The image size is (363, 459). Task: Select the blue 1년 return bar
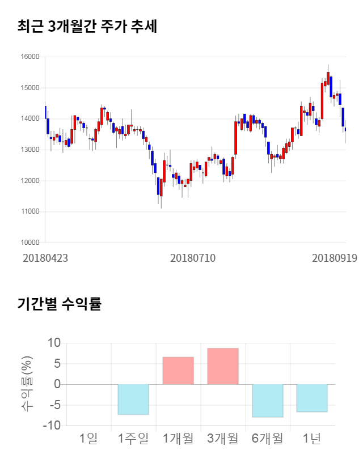click(x=312, y=398)
